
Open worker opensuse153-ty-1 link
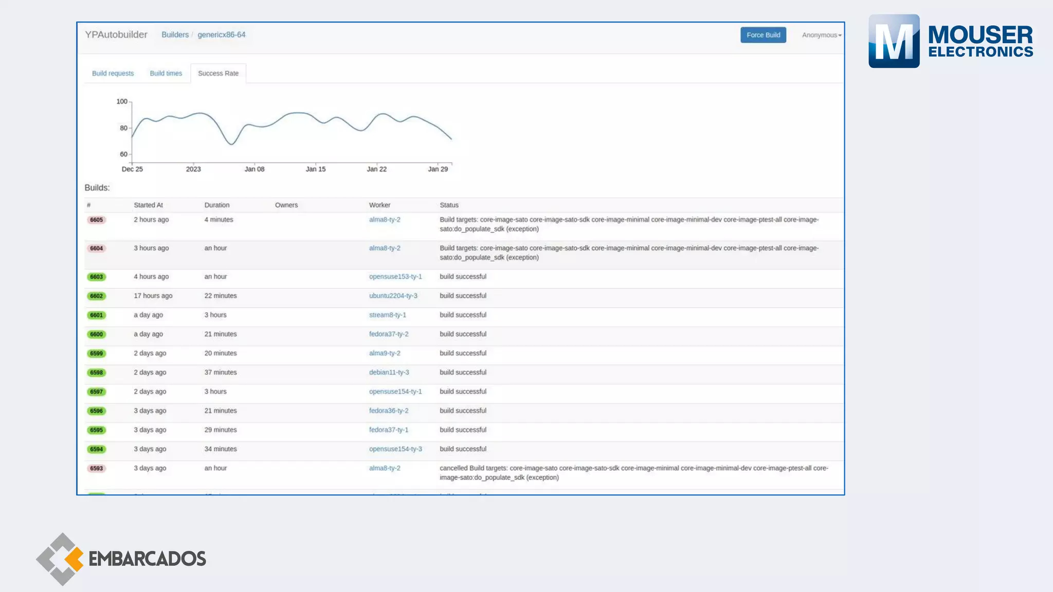pyautogui.click(x=395, y=276)
